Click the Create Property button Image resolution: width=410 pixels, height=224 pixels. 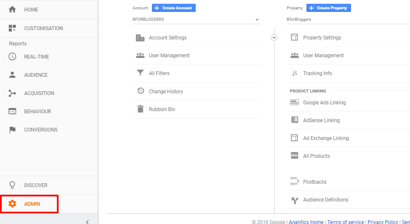(329, 8)
